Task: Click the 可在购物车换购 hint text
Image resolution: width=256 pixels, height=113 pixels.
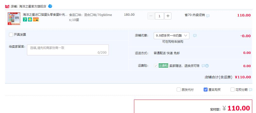Action: (173, 42)
